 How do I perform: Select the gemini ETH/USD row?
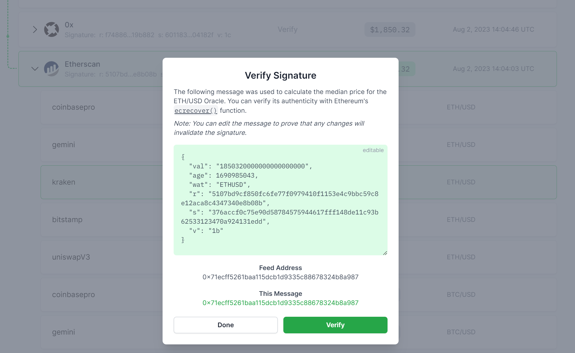tap(299, 145)
